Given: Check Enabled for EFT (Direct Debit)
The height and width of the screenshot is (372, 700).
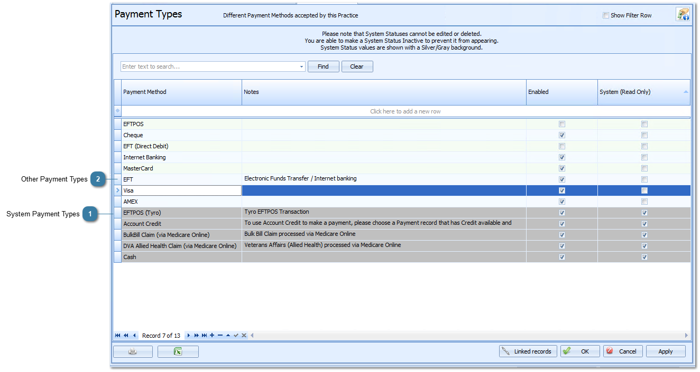Looking at the screenshot, I should click(x=562, y=146).
